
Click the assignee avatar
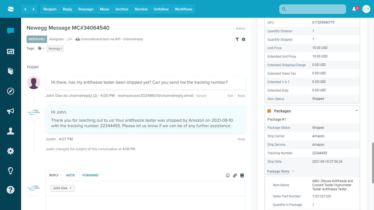[69, 39]
